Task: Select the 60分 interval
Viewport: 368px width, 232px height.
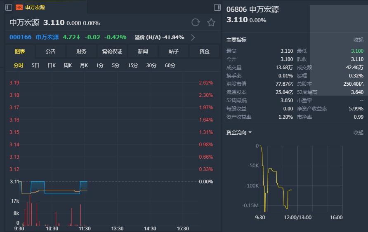Action: coord(170,66)
